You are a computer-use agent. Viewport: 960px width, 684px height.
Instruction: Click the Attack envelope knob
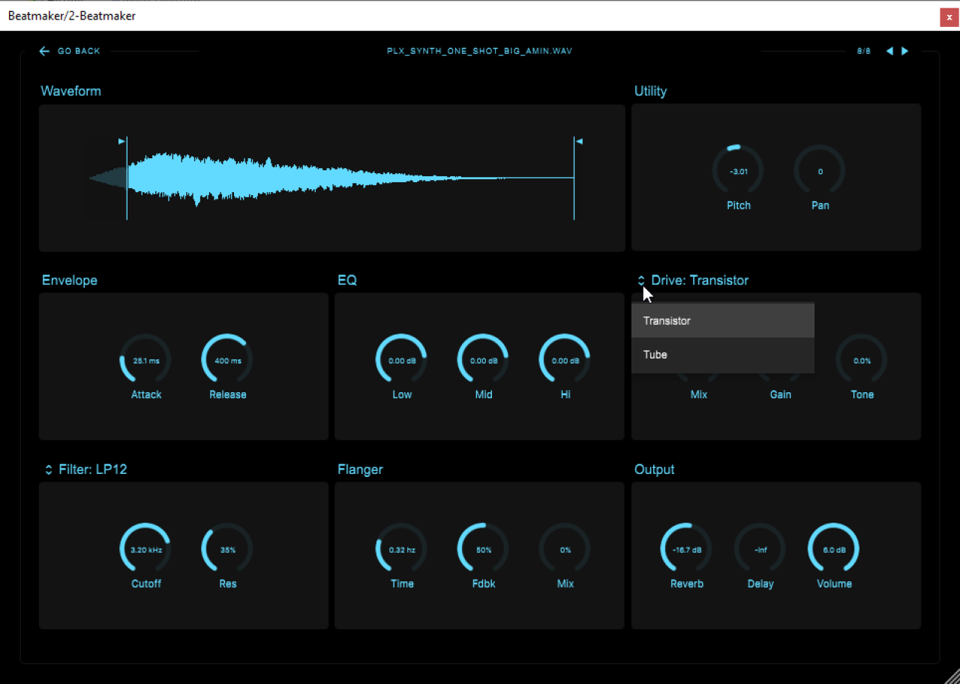145,360
